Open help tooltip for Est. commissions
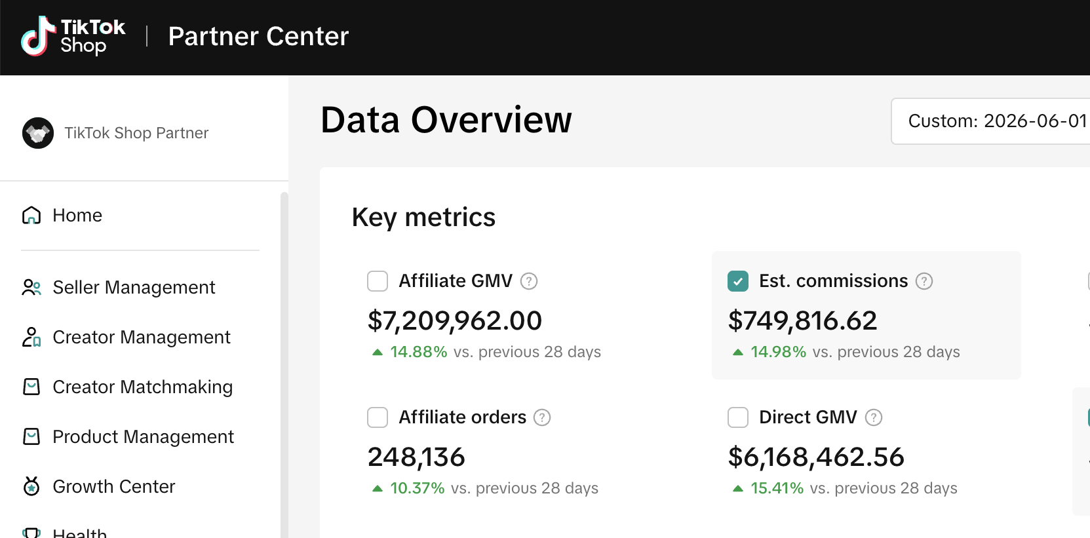 924,281
